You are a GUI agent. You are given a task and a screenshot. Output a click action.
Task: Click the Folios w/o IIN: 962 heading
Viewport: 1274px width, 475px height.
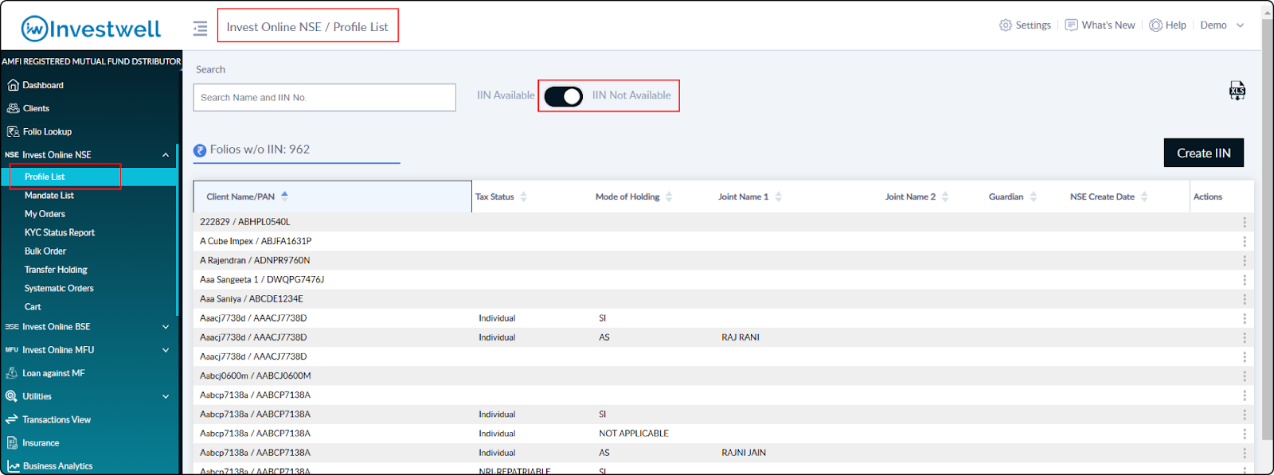(260, 150)
